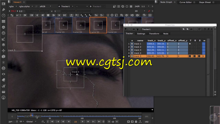Image resolution: width=220 pixels, height=124 pixels.
Task: Toggle the T checkbox for track 5
Action: point(190,56)
